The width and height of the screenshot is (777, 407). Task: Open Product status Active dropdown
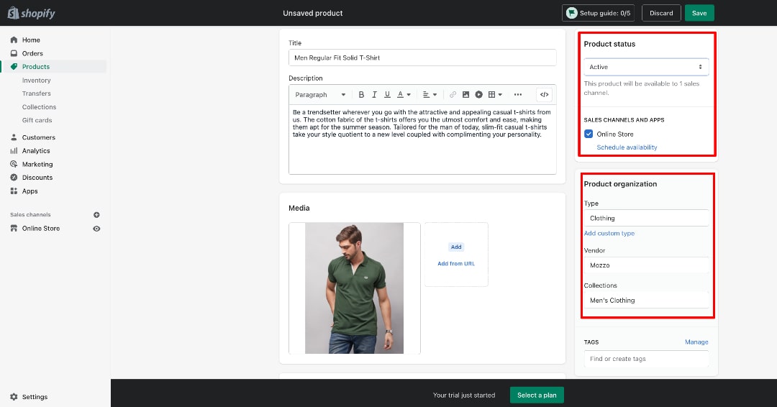(646, 67)
